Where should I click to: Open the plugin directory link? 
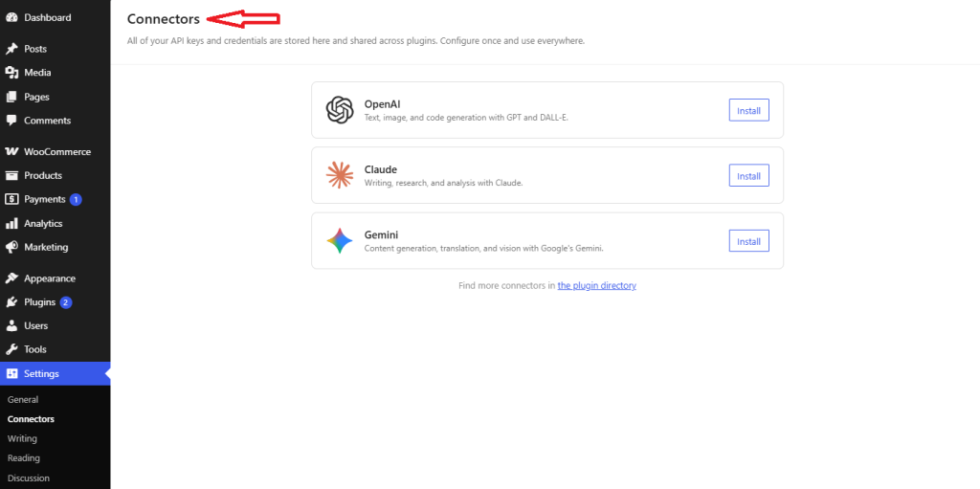pos(596,285)
